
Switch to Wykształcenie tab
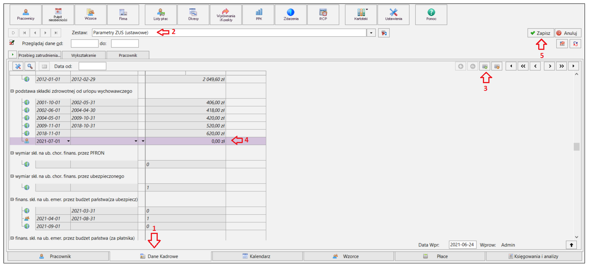pos(84,55)
